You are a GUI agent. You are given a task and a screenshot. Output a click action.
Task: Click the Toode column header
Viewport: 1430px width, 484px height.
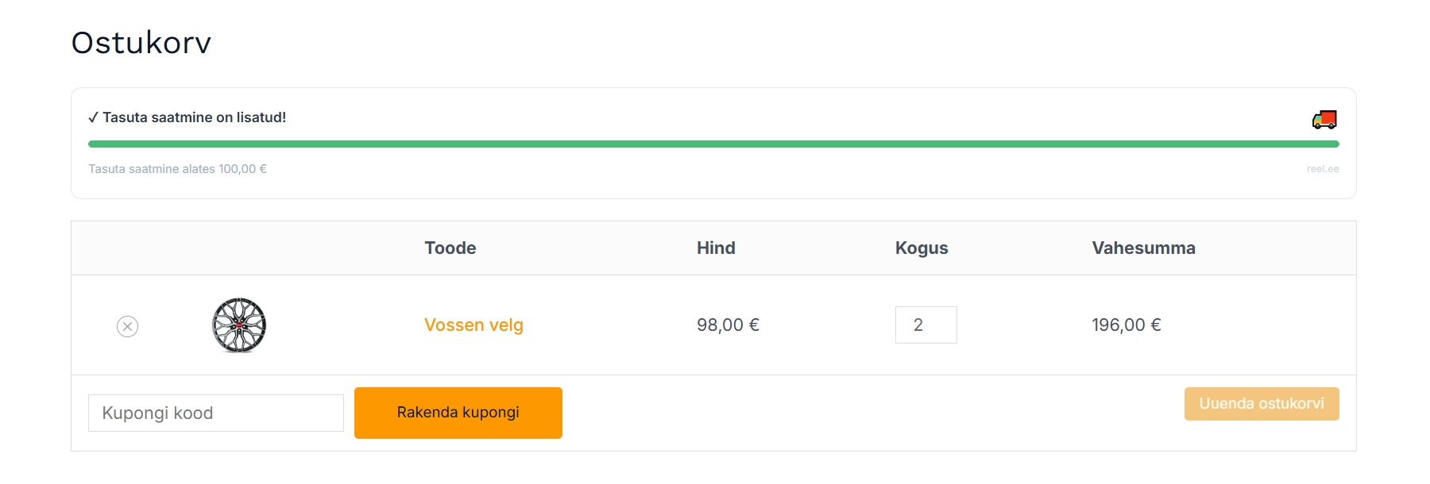(450, 248)
